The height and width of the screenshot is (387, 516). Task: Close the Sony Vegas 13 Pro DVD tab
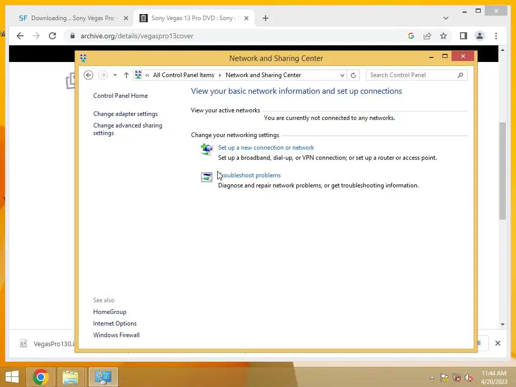click(x=246, y=19)
